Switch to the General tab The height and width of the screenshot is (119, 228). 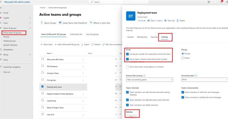coord(130,37)
